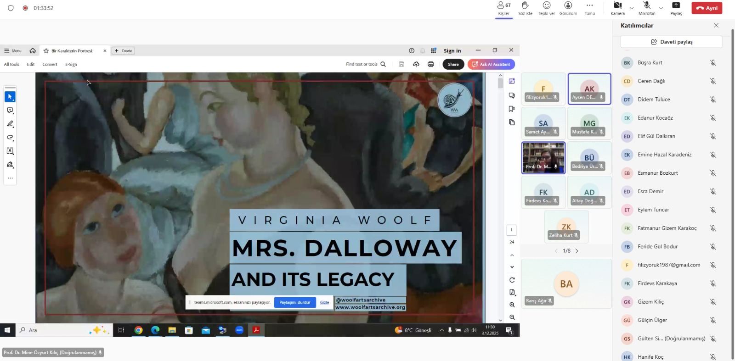Open the Acrobat bookmarks panel icon
735x361 pixels.
pos(512,109)
